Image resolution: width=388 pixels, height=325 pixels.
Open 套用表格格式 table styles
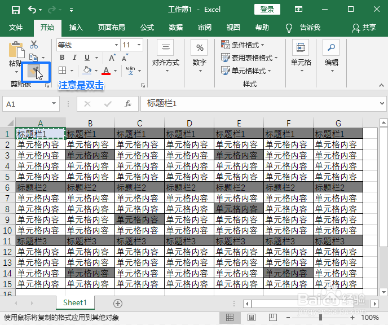point(249,58)
